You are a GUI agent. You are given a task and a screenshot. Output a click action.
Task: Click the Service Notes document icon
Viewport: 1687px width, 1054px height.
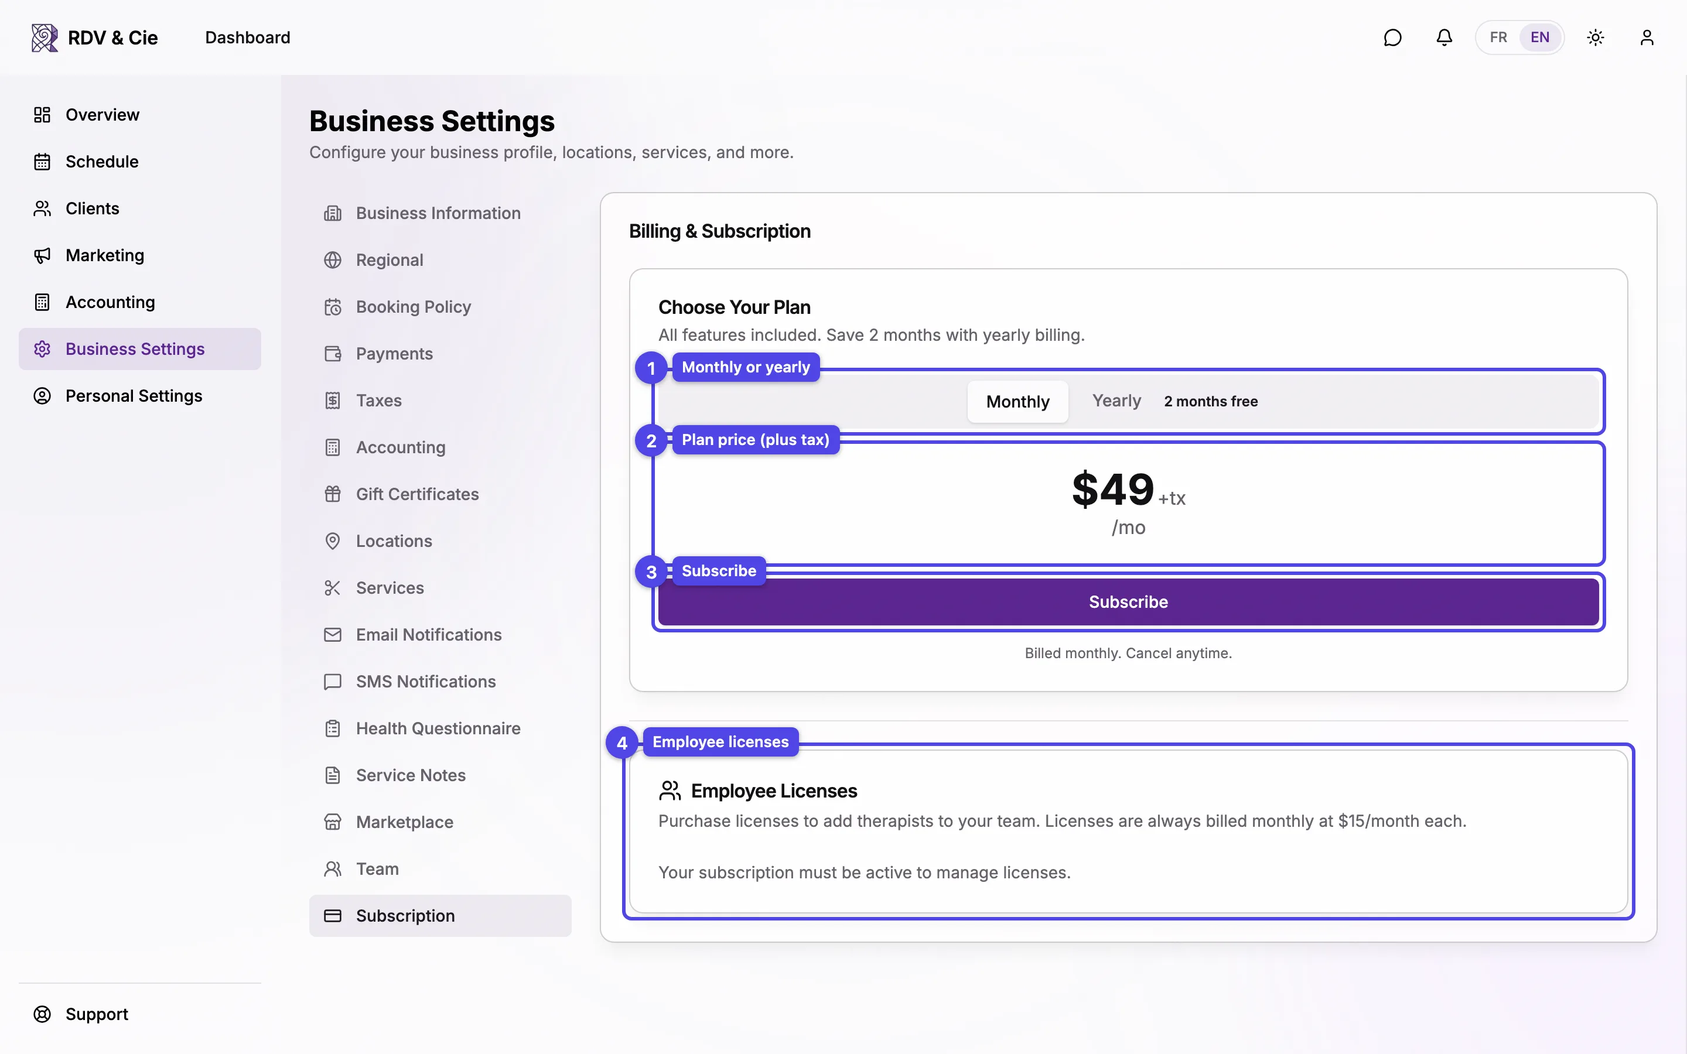(x=333, y=775)
